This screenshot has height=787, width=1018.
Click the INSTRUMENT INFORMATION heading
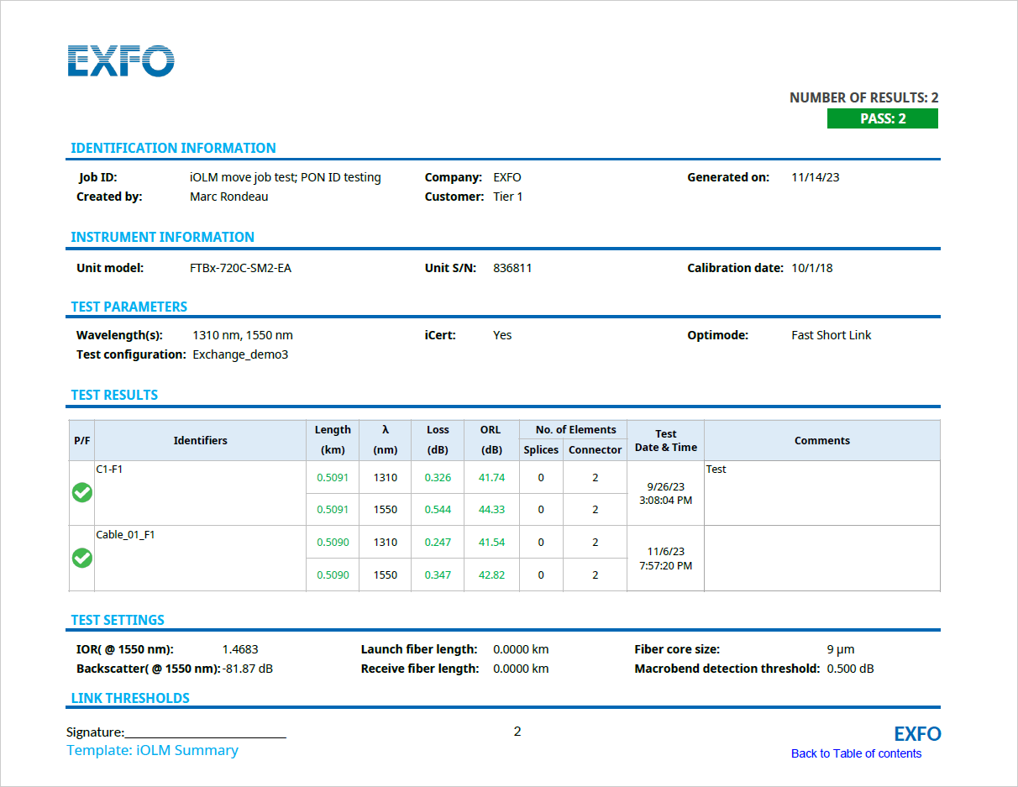click(x=162, y=237)
